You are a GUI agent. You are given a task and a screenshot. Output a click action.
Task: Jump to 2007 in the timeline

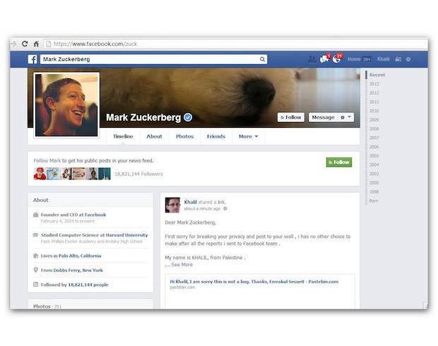pos(374,138)
